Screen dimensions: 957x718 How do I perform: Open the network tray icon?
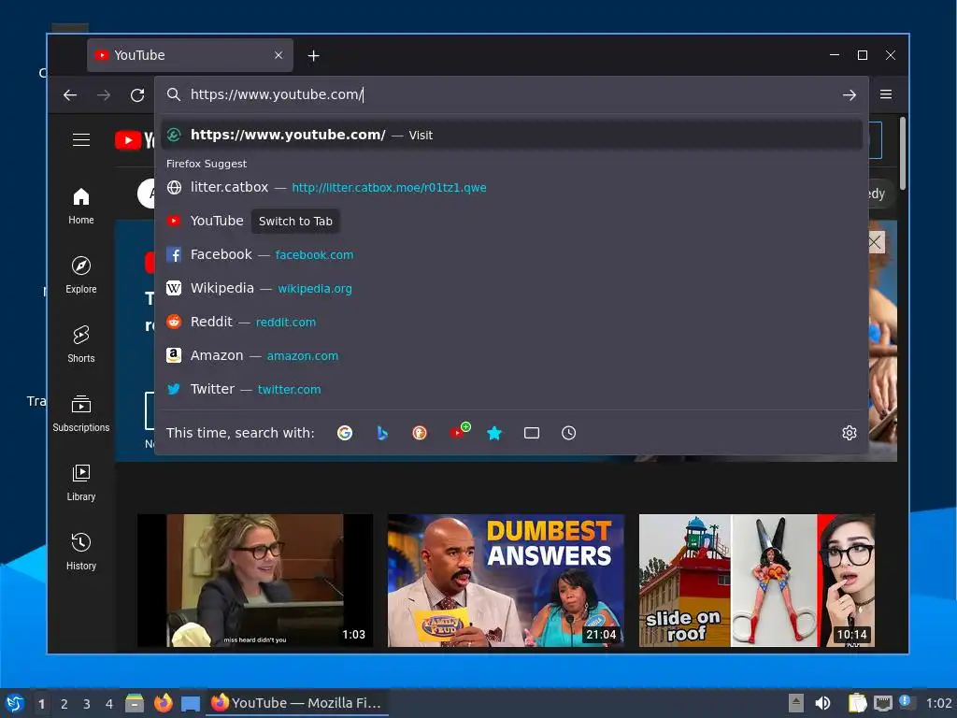click(x=882, y=703)
